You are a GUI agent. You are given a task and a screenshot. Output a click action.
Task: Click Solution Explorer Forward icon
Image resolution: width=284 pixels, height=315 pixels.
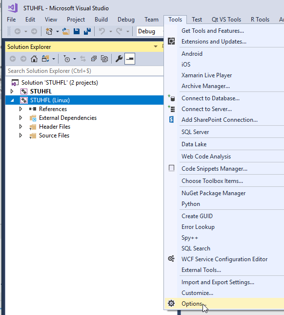pyautogui.click(x=23, y=59)
